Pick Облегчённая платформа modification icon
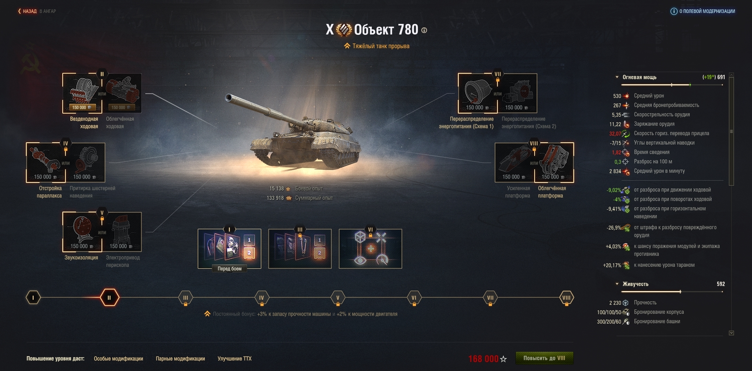Screen dimensions: 752x371 (554, 163)
